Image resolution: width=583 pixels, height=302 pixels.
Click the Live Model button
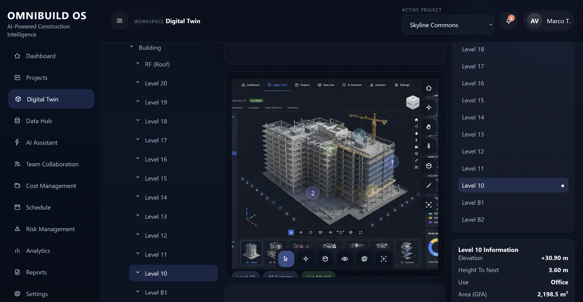click(318, 276)
